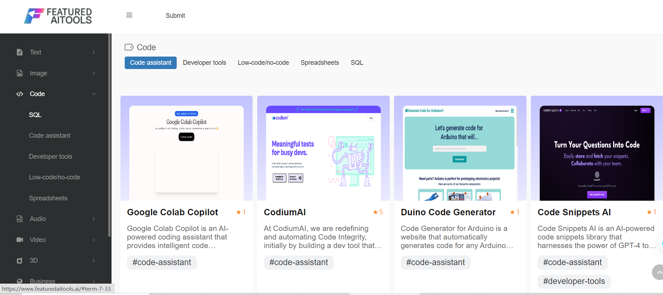This screenshot has width=663, height=295.
Task: Switch to the SQL tab
Action: (x=357, y=63)
